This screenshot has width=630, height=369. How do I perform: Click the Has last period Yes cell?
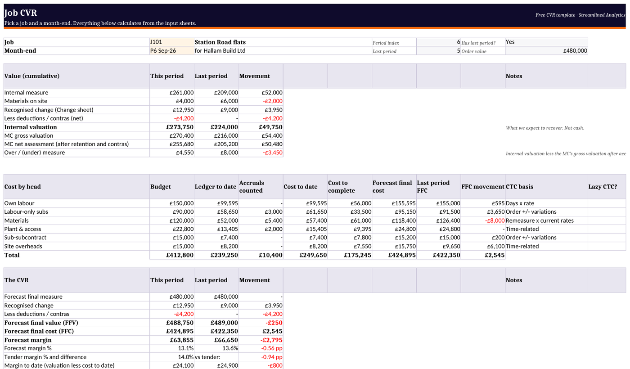(x=546, y=42)
